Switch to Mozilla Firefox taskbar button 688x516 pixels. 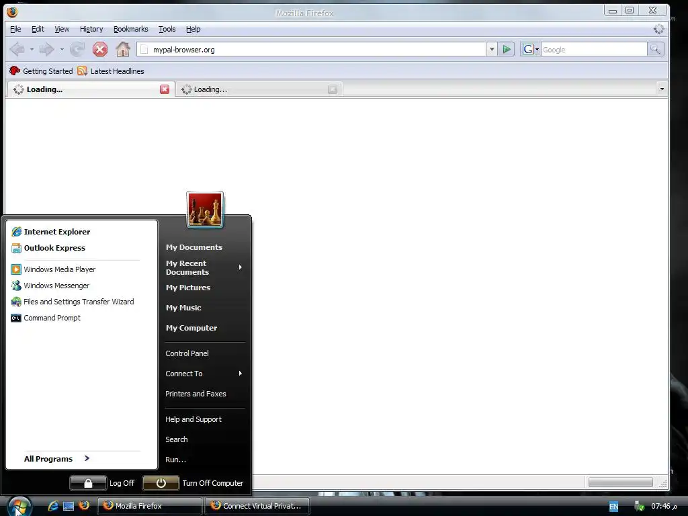point(150,506)
